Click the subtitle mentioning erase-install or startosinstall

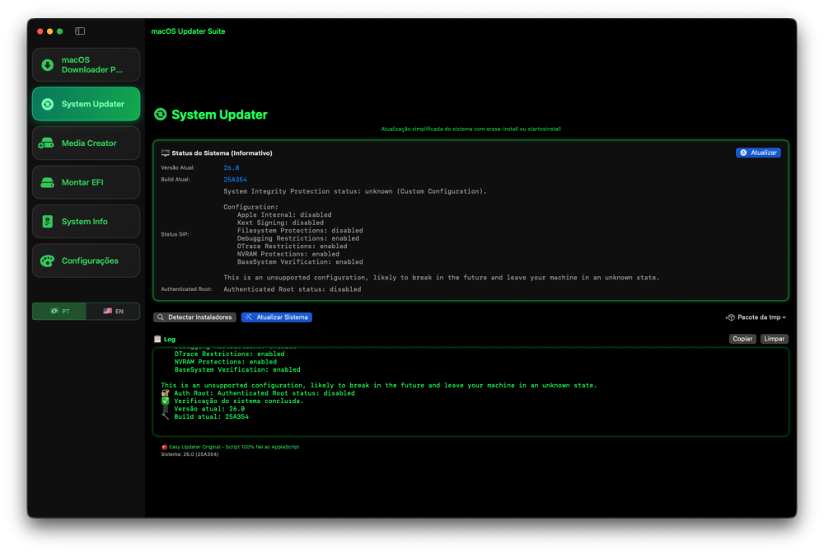point(471,129)
